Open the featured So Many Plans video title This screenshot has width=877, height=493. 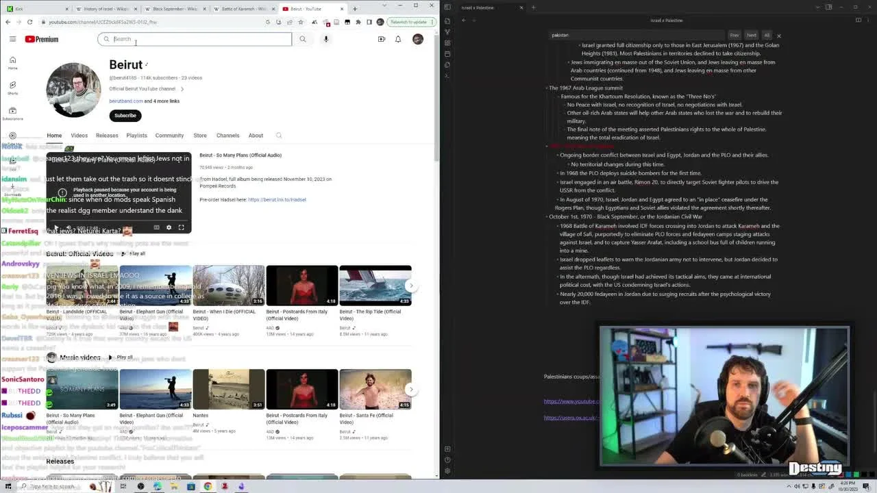point(240,155)
